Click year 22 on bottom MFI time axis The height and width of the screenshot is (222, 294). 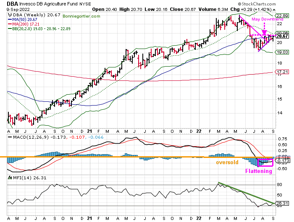(x=199, y=218)
